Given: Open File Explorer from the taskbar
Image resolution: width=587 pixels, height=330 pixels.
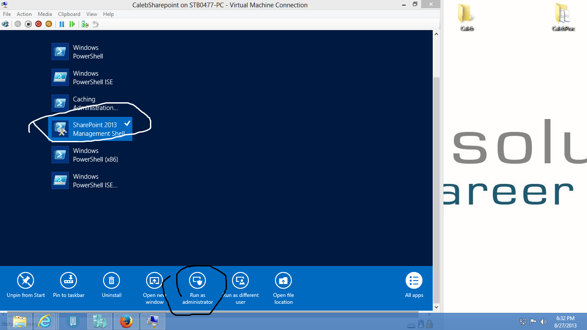Looking at the screenshot, I should pyautogui.click(x=20, y=321).
